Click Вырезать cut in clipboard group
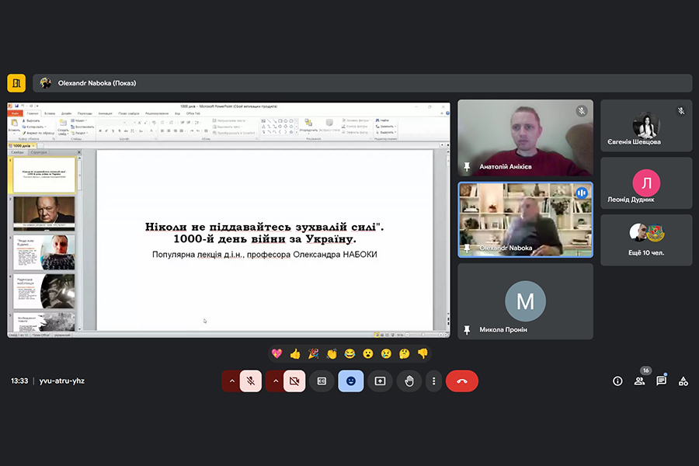 pyautogui.click(x=31, y=120)
